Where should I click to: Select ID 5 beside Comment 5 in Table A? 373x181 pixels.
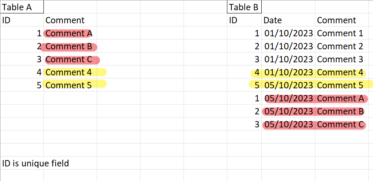click(x=22, y=85)
